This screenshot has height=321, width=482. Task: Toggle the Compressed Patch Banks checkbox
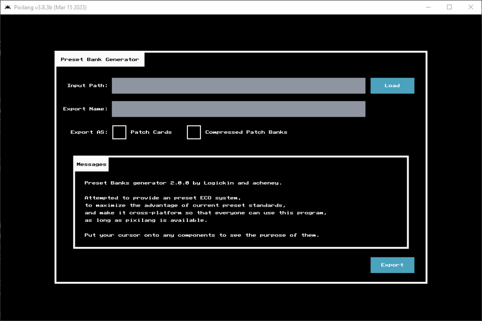click(x=194, y=132)
